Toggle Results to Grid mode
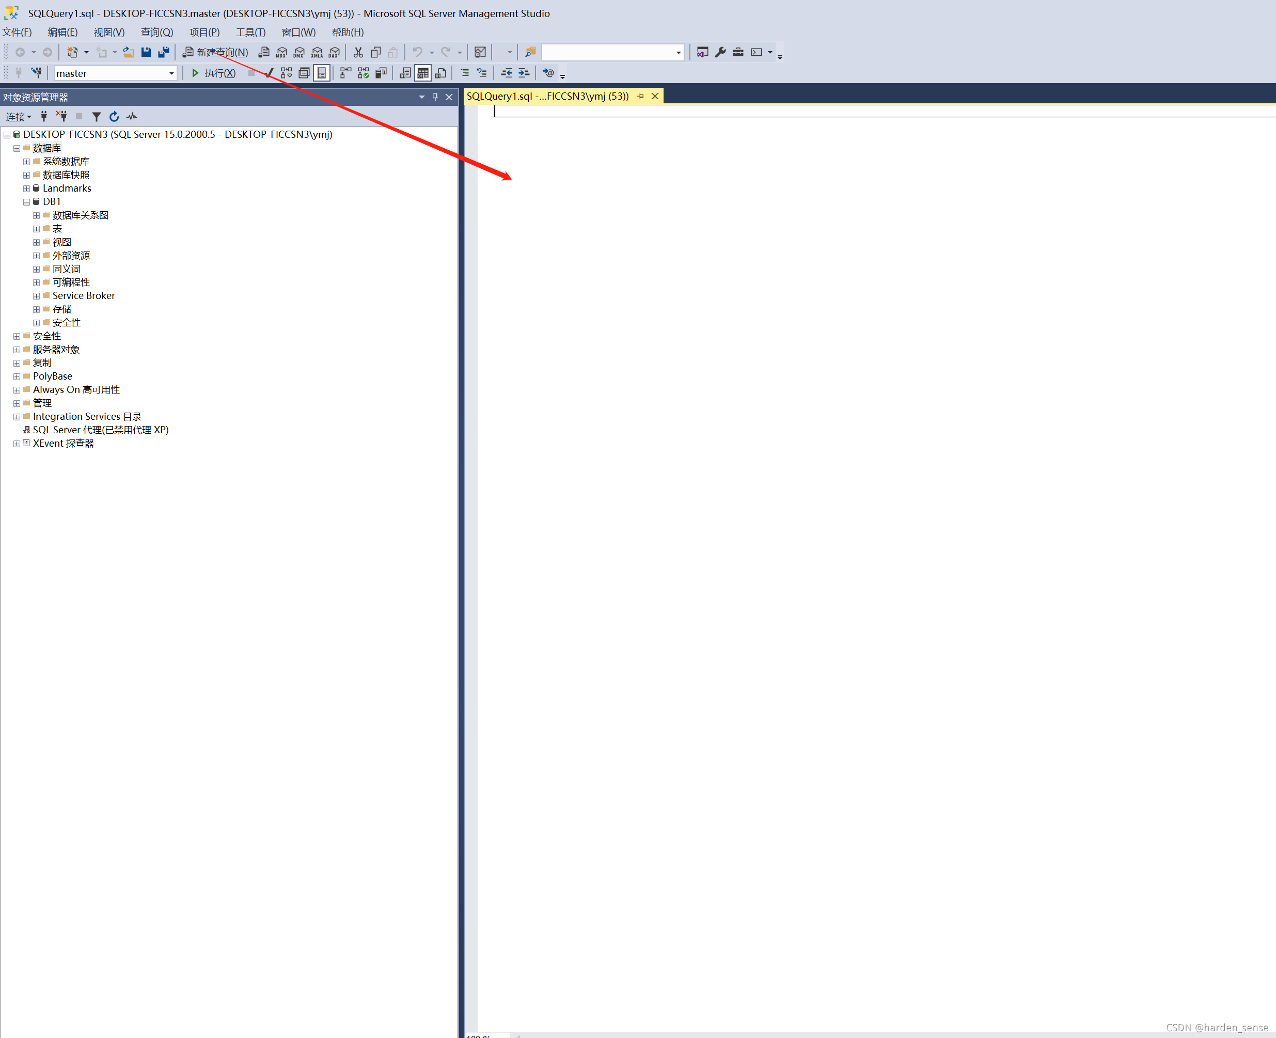1276x1038 pixels. pyautogui.click(x=423, y=73)
